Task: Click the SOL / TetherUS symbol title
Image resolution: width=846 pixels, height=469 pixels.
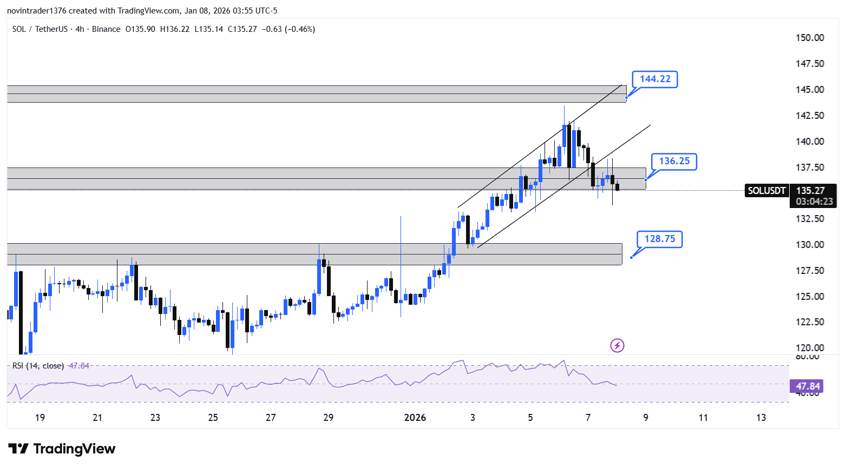Action: coord(40,29)
